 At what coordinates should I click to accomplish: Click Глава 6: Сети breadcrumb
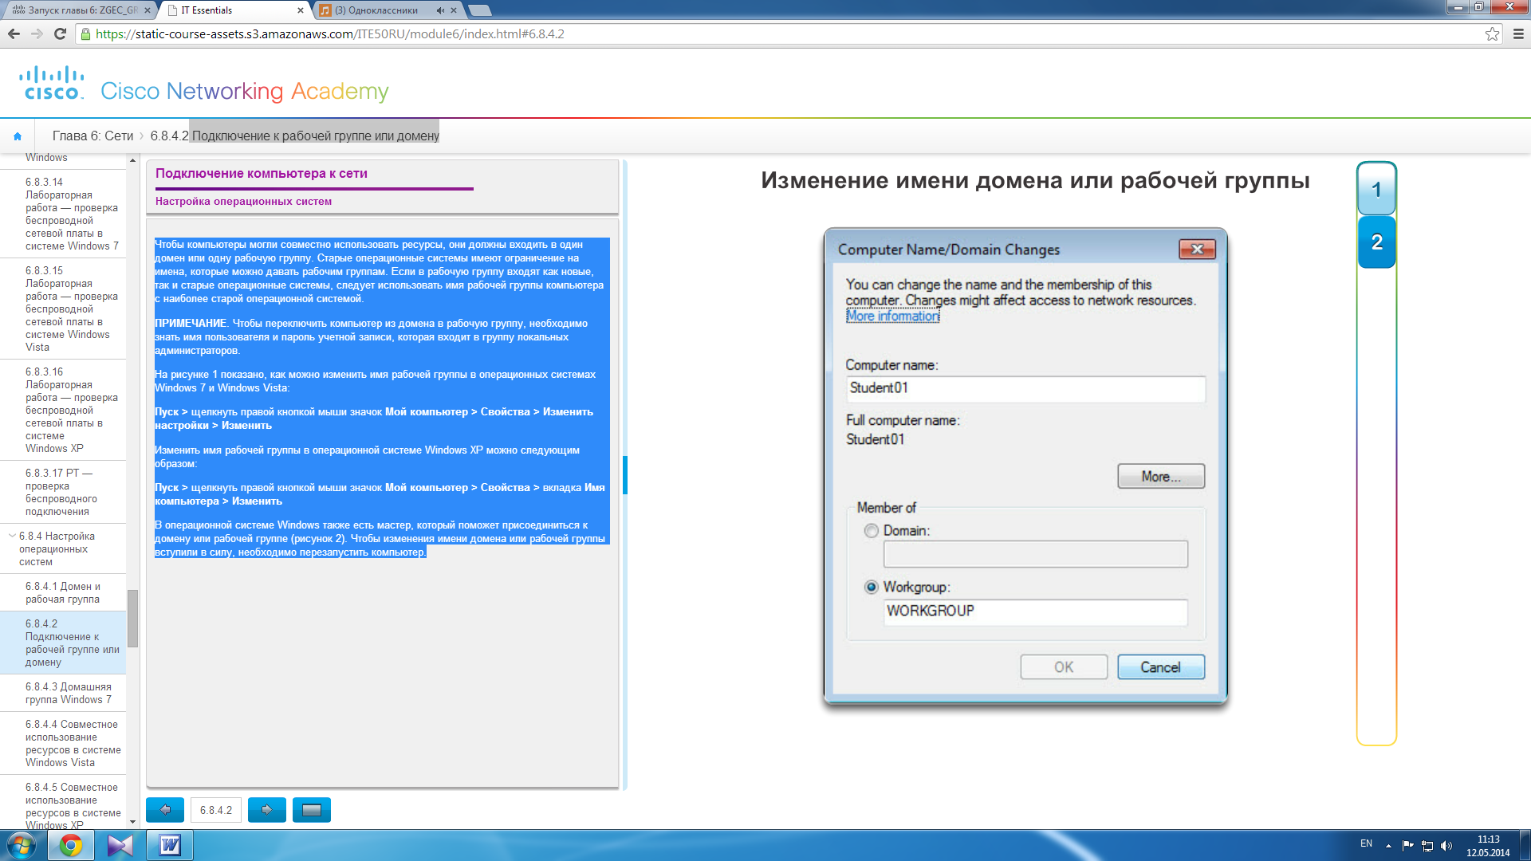pos(92,136)
